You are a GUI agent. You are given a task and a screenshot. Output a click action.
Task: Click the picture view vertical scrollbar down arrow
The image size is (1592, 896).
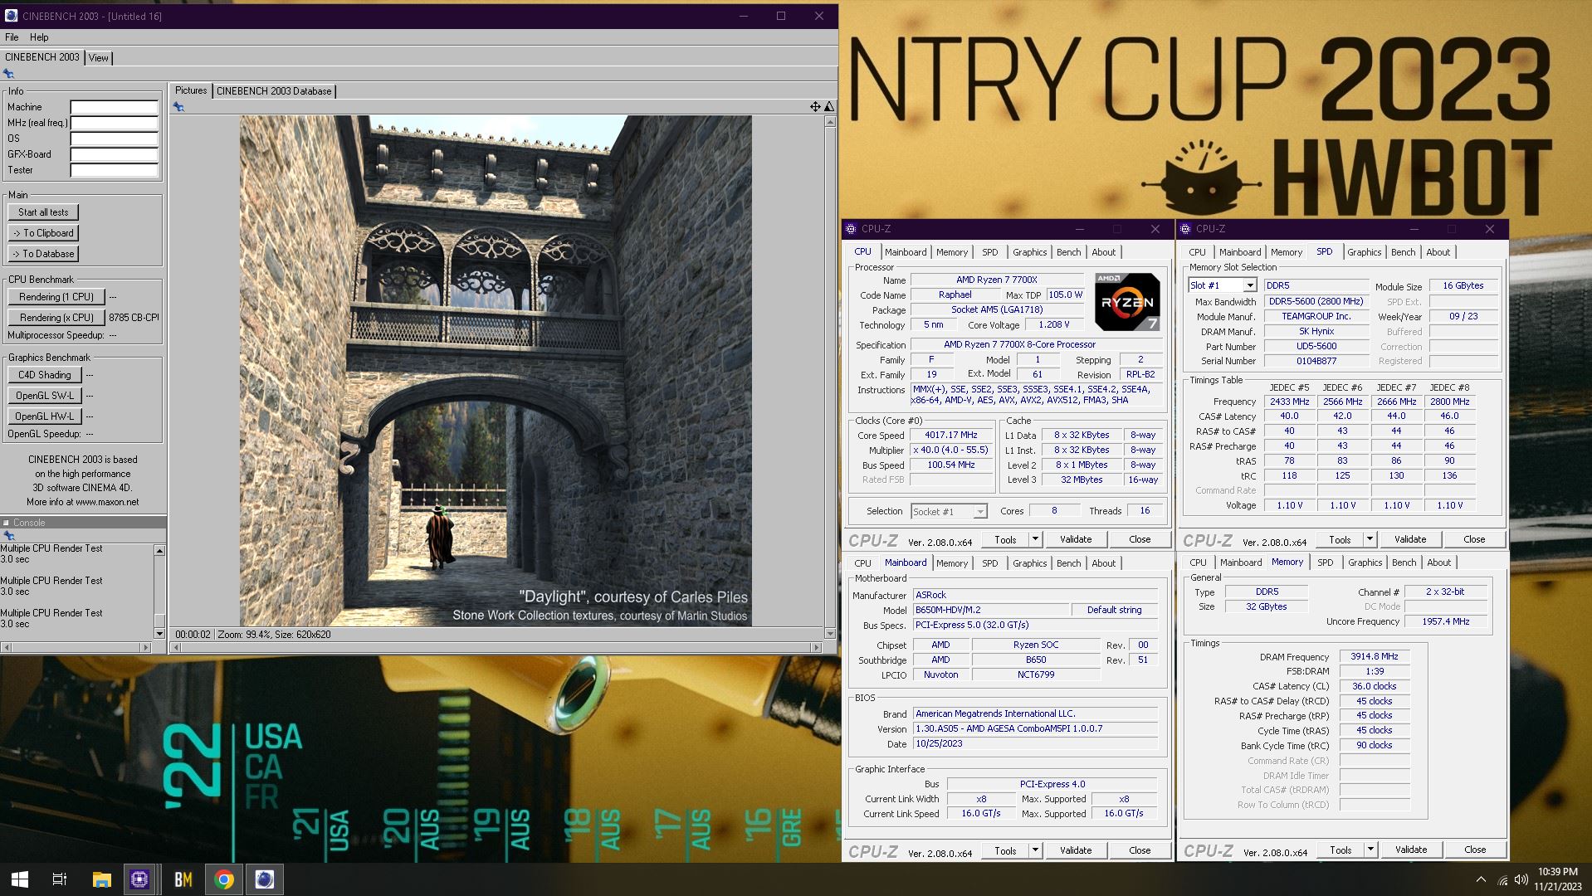click(x=830, y=634)
